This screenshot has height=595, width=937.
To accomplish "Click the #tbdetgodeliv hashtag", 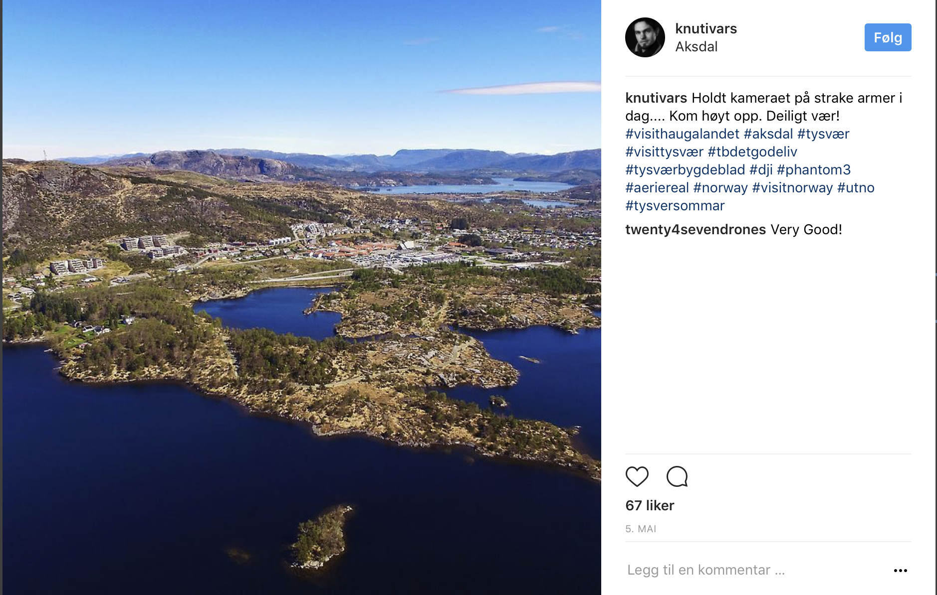I will (x=752, y=152).
